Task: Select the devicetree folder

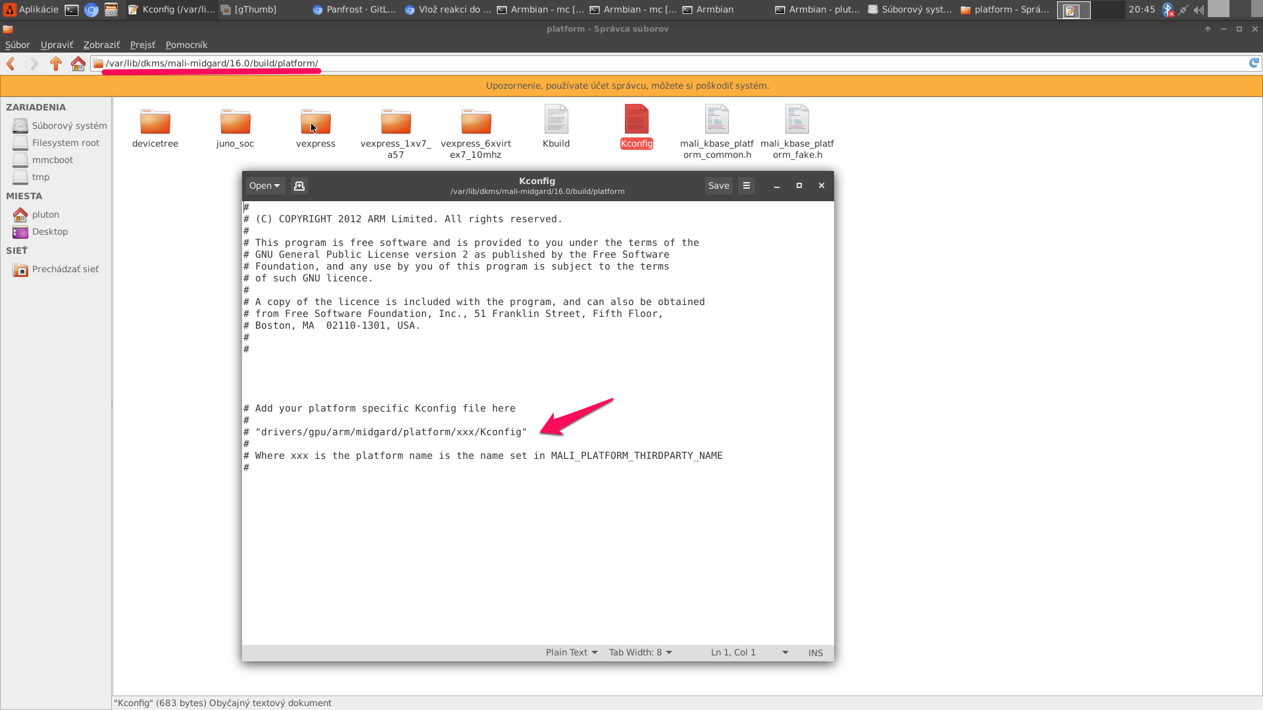Action: tap(155, 128)
